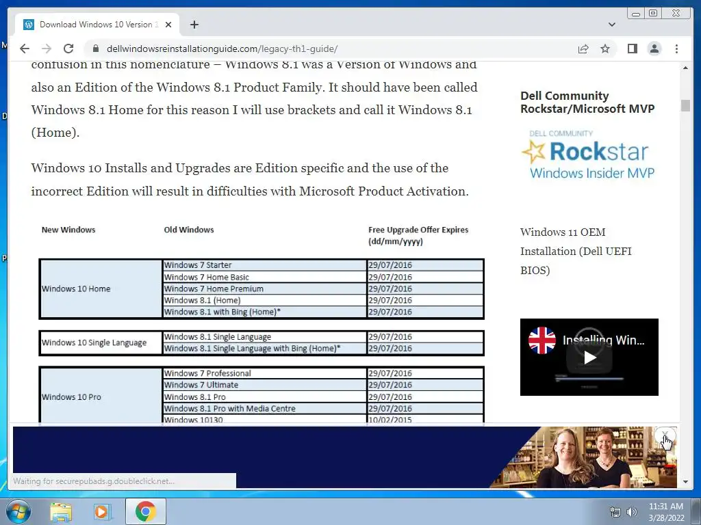
Task: Click the taskbar clock showing 11:31 AM
Action: tap(666, 512)
